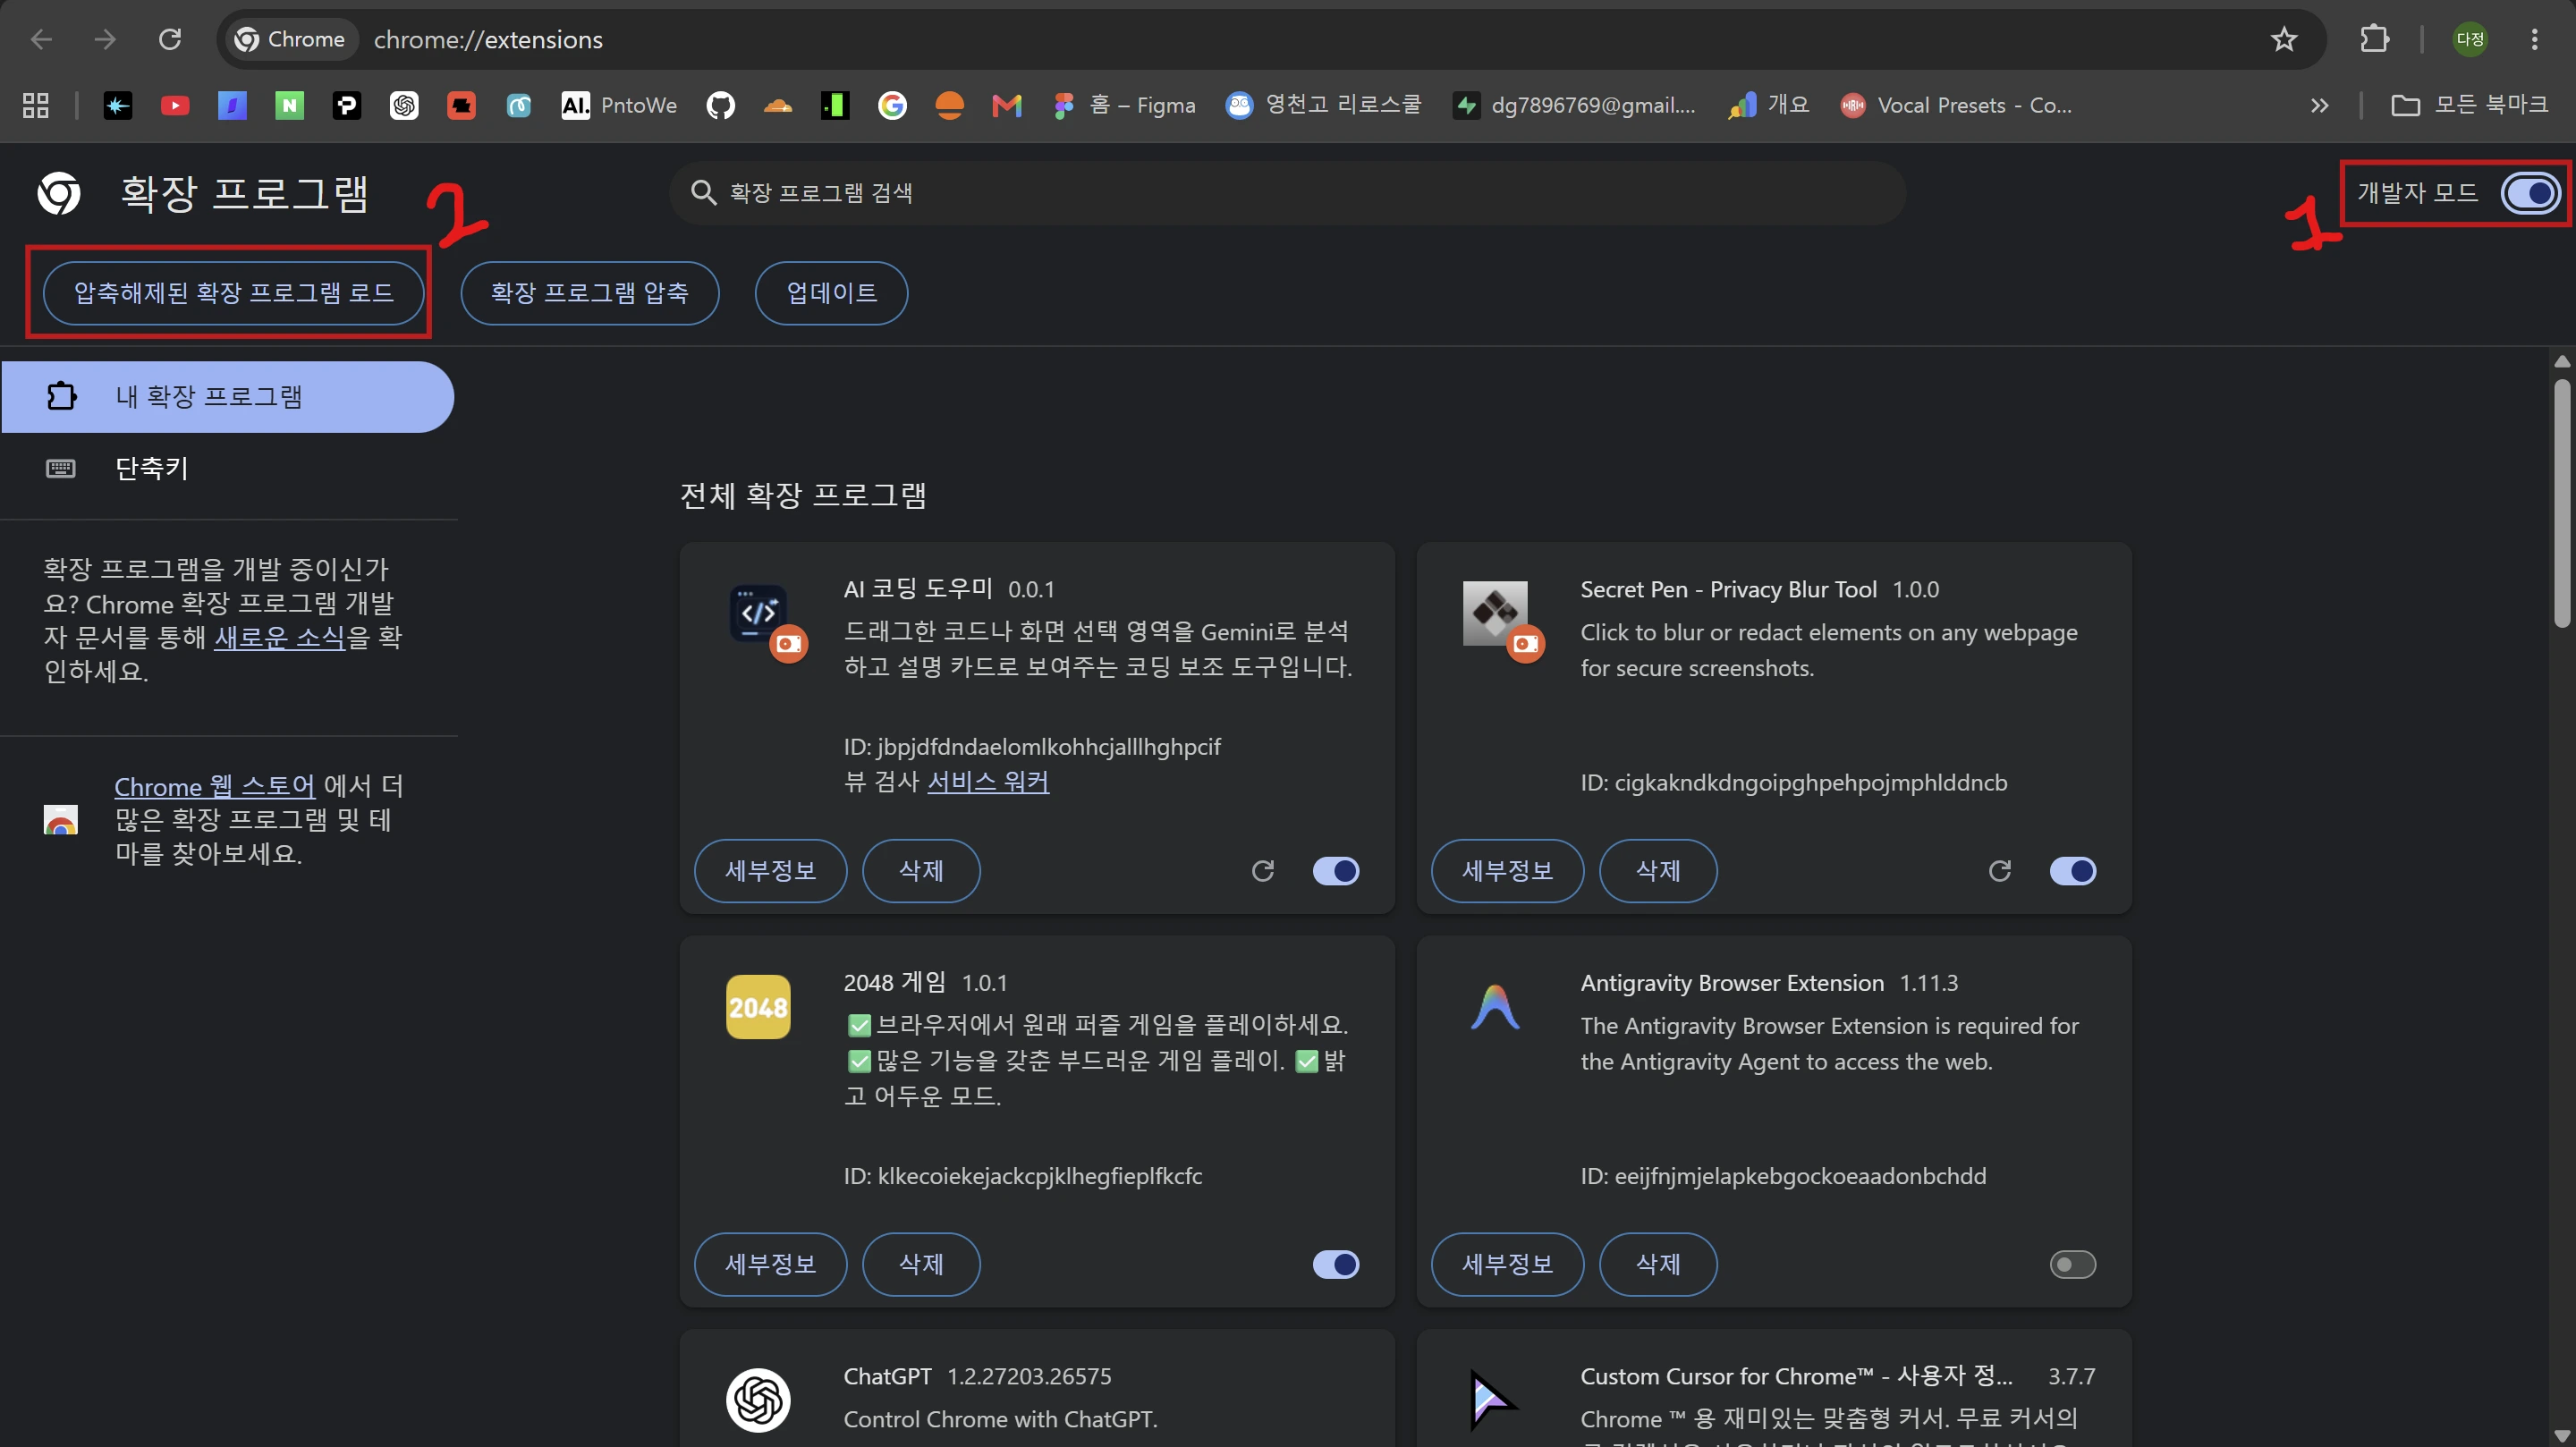This screenshot has height=1447, width=2576.
Task: Open the AI. PntoWe bookmark
Action: click(x=619, y=105)
